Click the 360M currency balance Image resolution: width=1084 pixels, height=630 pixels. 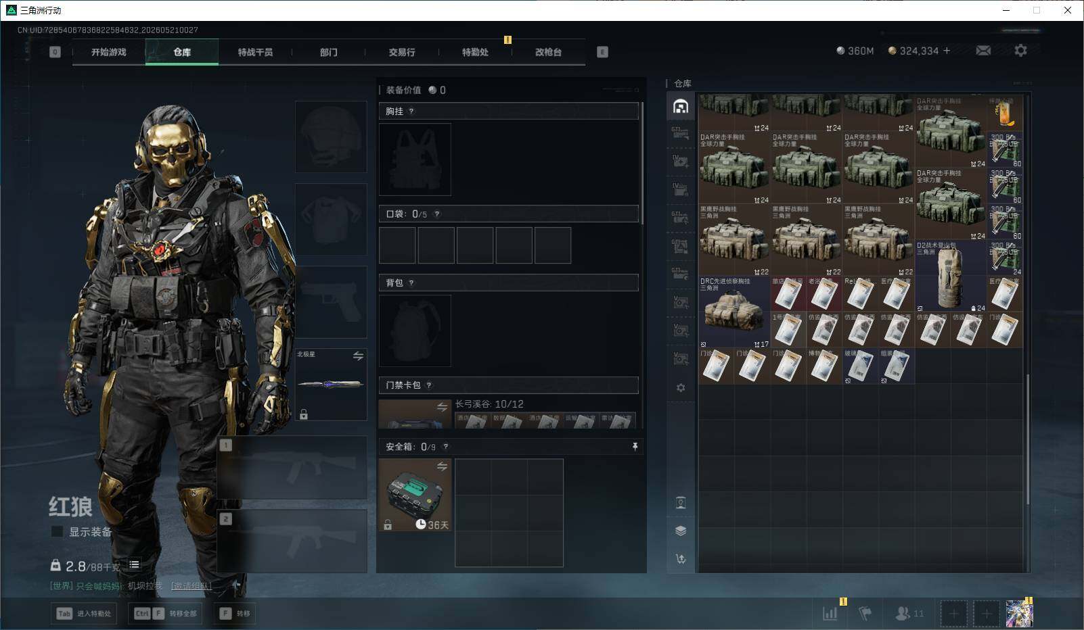point(855,51)
